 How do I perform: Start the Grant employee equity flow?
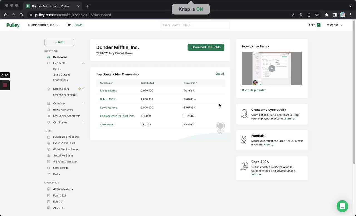tap(290, 119)
